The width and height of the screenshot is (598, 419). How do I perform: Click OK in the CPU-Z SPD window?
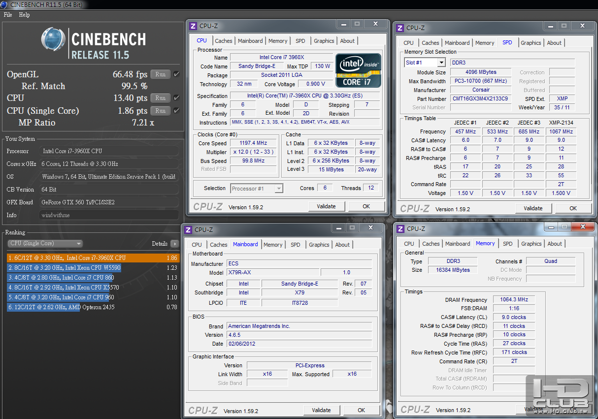pos(573,209)
